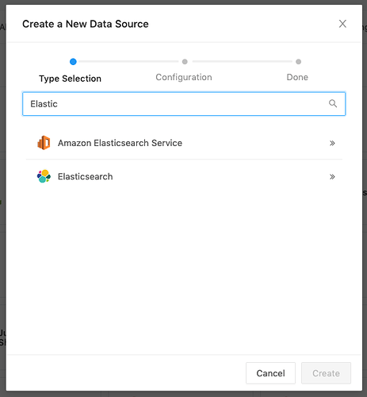This screenshot has height=397, width=367.
Task: Expand the Elasticsearch double chevron arrow
Action: [332, 177]
